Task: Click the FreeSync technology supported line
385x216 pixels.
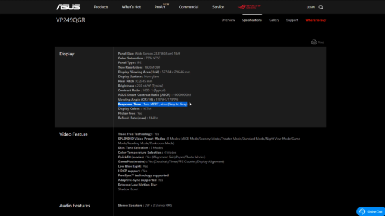Action: coord(143,176)
